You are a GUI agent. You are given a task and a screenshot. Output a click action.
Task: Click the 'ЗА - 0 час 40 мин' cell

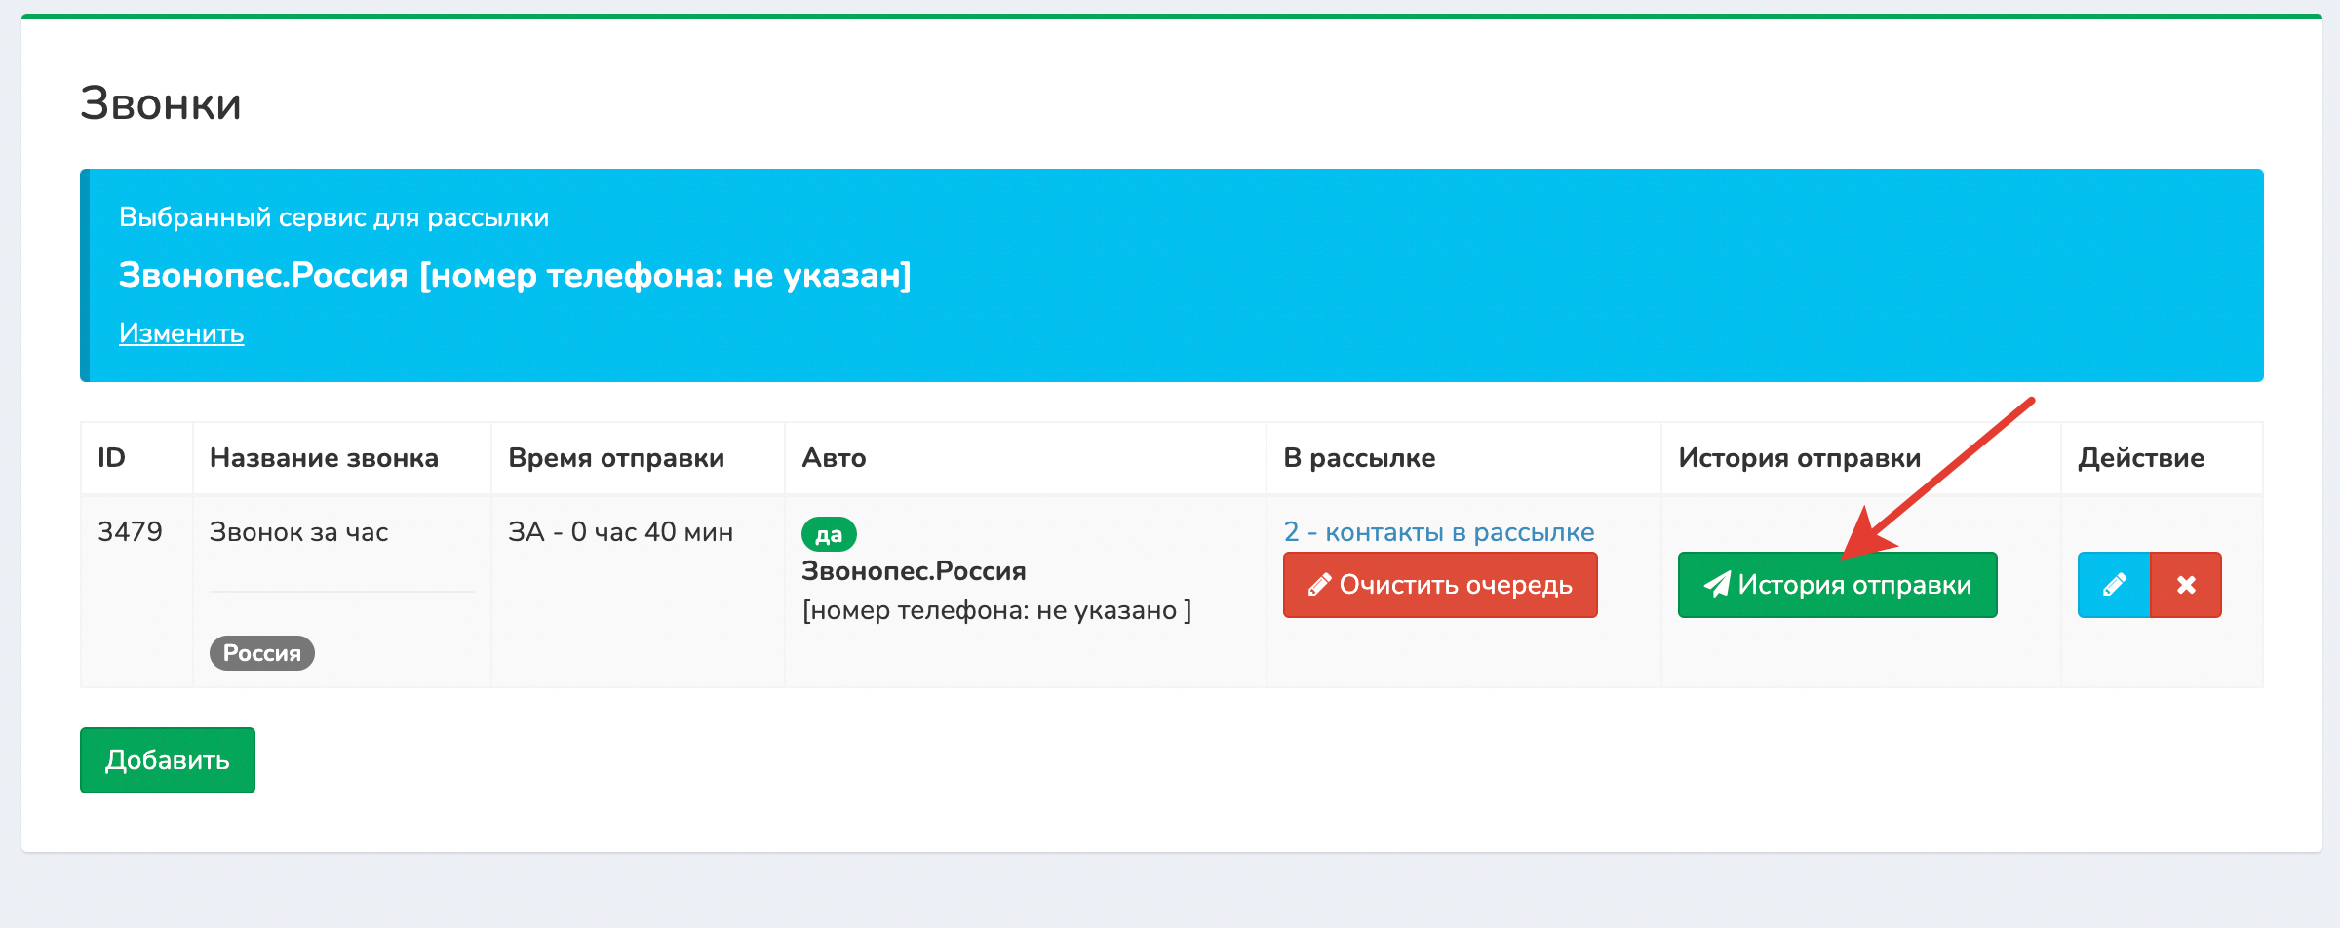click(620, 532)
